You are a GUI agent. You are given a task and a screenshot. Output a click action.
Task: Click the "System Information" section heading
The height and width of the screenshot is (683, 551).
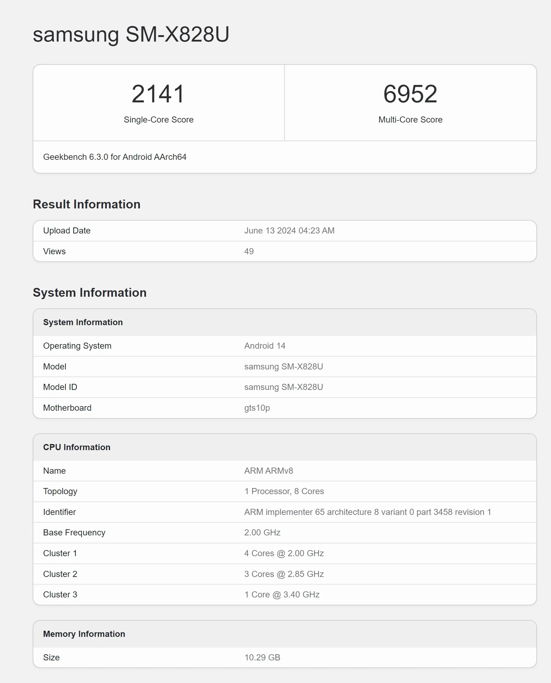coord(90,292)
